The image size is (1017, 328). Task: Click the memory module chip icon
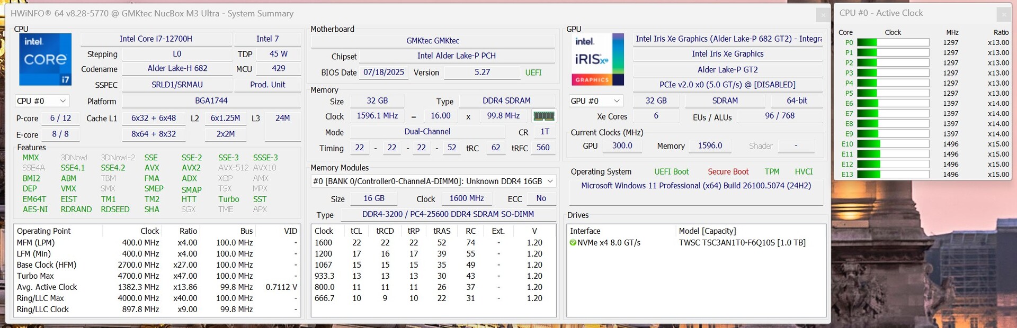coord(543,116)
